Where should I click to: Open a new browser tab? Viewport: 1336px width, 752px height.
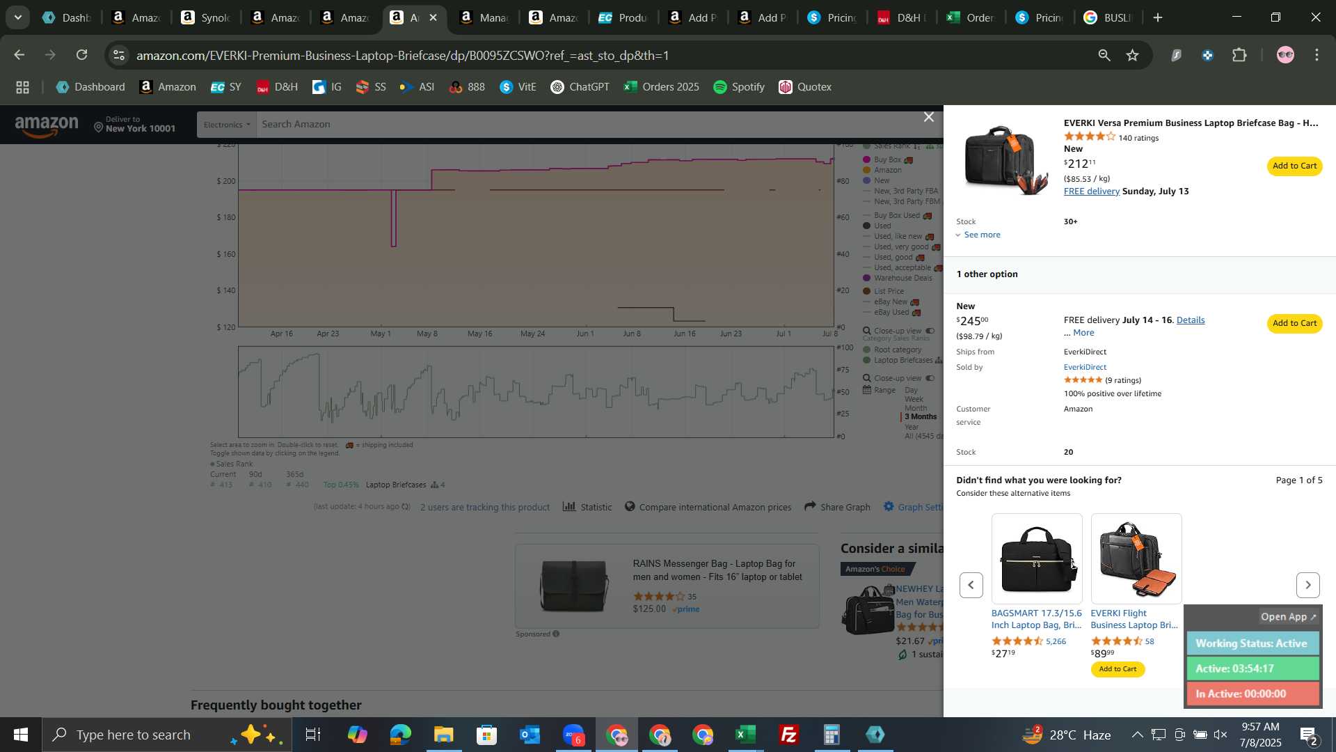click(1158, 17)
